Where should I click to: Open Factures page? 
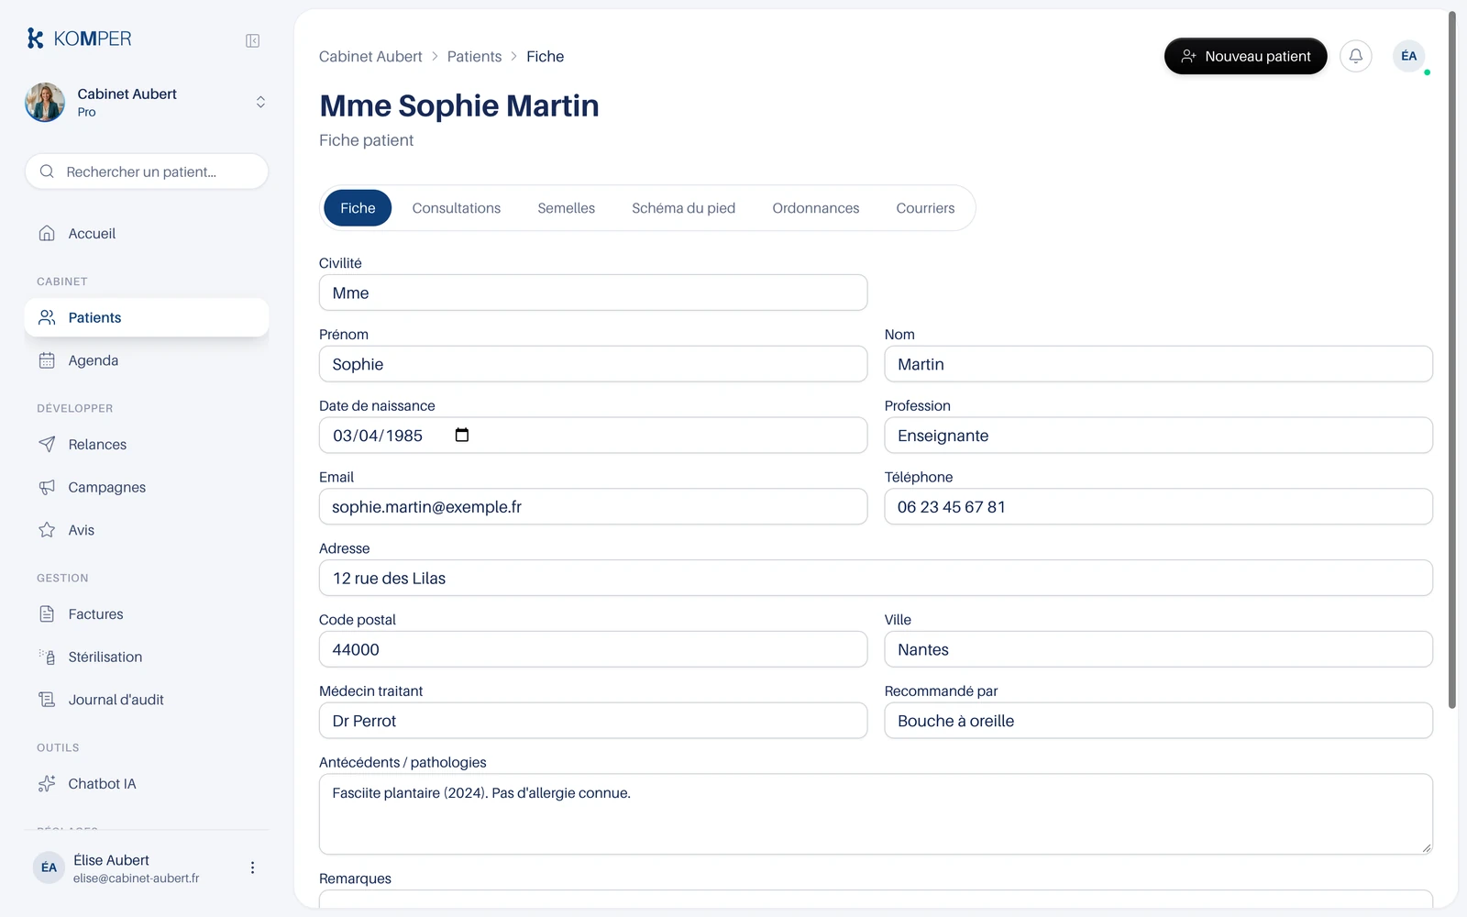(147, 614)
